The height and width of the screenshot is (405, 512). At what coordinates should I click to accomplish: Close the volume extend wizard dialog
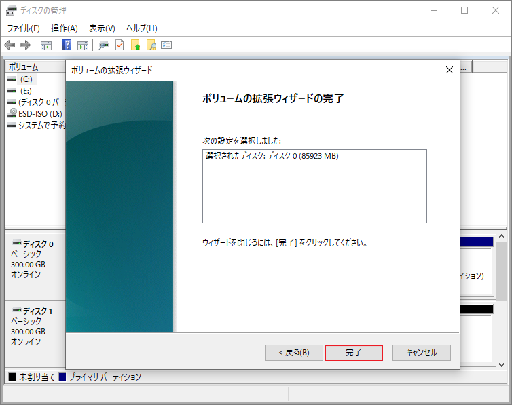click(450, 70)
